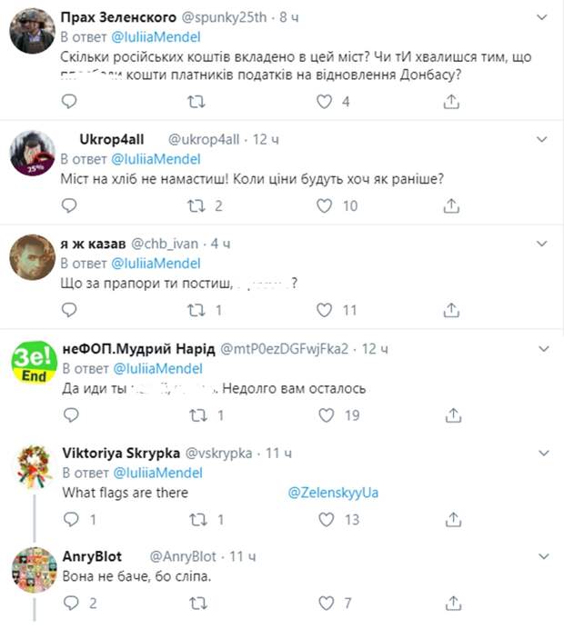Open Viktoriya Skrypka's profile name
Viewport: 564px width, 629px height.
click(x=121, y=453)
